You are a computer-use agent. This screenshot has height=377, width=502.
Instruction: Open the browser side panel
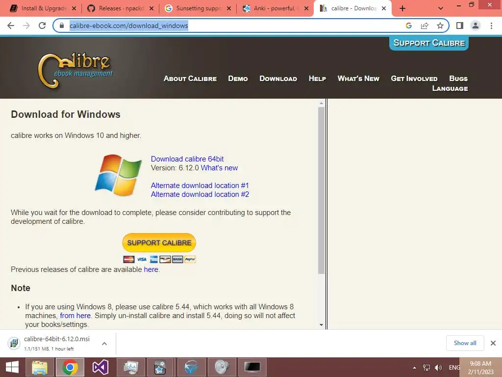[460, 26]
